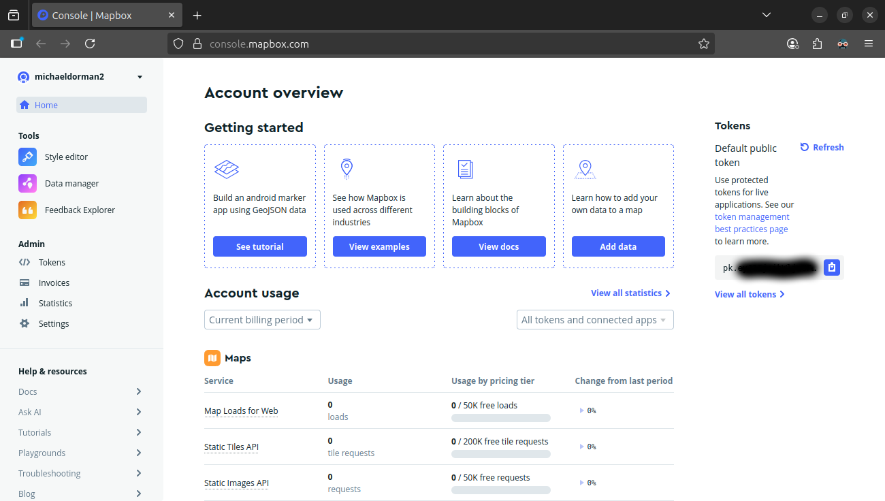Reload the page using the browser reload icon
Viewport: 885px width, 501px height.
coord(90,44)
